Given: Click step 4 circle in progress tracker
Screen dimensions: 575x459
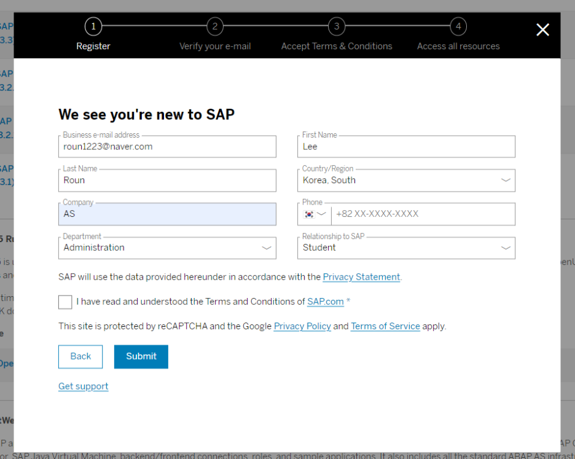Looking at the screenshot, I should 458,26.
